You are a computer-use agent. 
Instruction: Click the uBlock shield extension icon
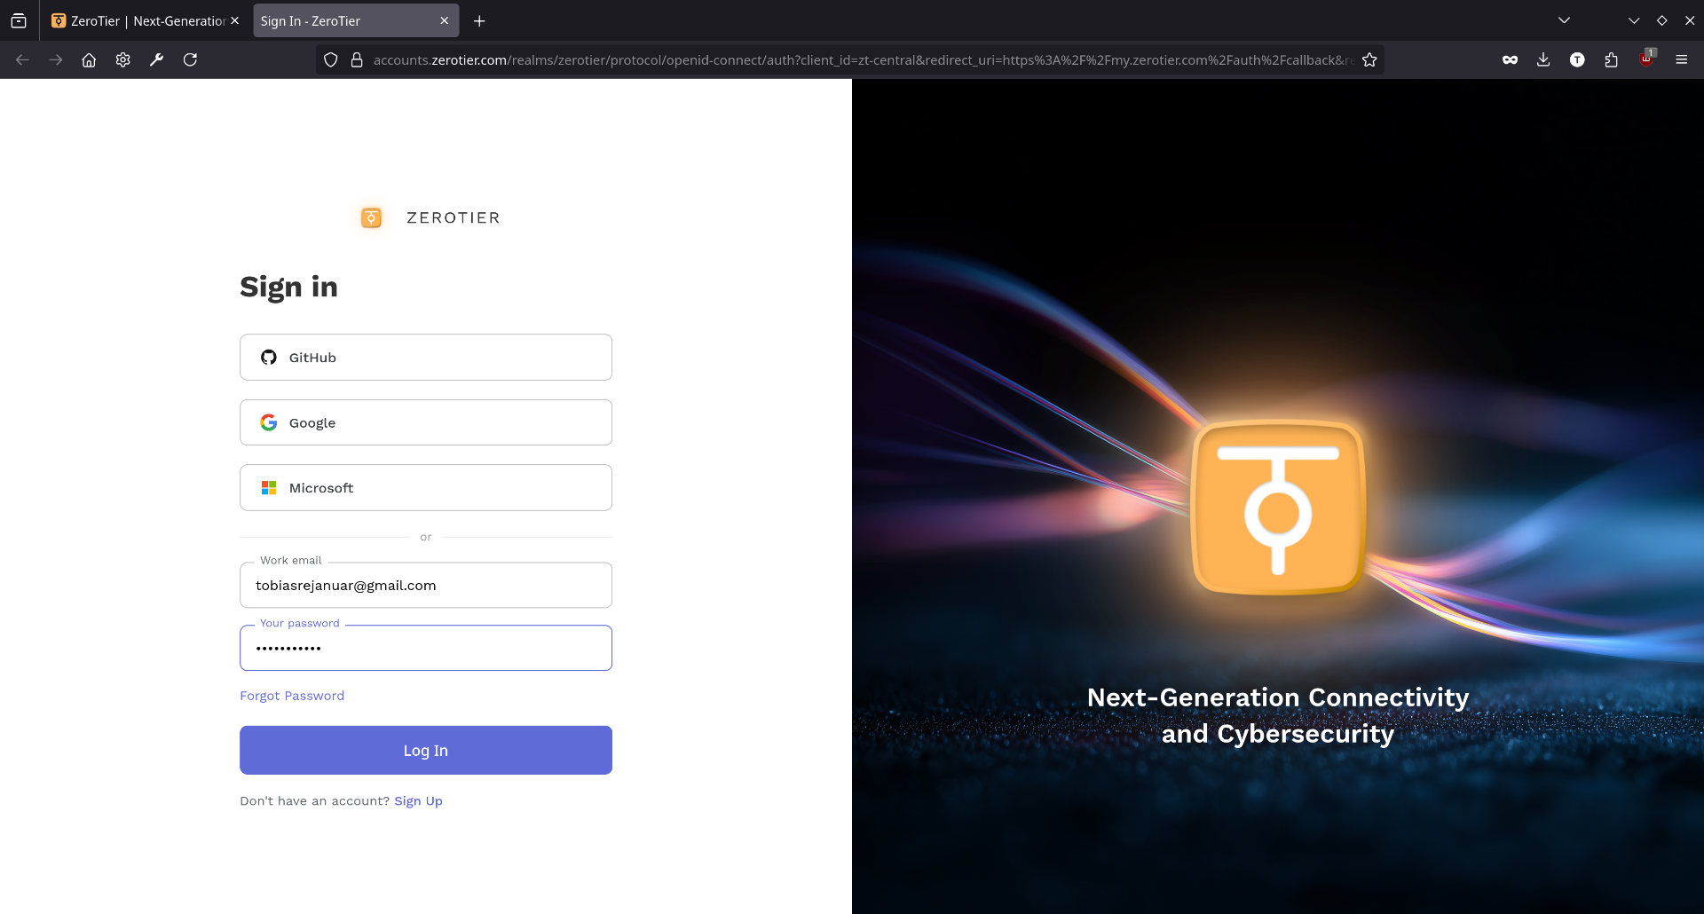click(1646, 59)
